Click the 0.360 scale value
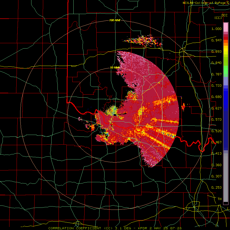The height and width of the screenshot is (230, 230). (216, 165)
